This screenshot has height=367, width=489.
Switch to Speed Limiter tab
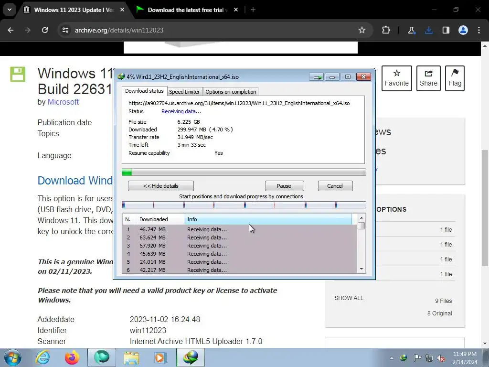pos(184,92)
